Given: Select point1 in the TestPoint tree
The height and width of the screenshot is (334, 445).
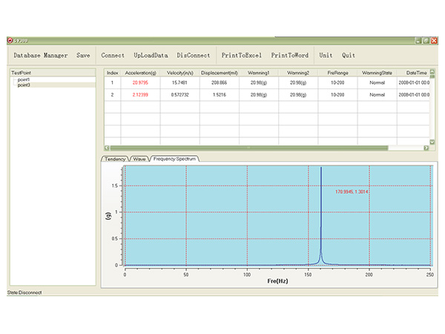Looking at the screenshot, I should [24, 80].
